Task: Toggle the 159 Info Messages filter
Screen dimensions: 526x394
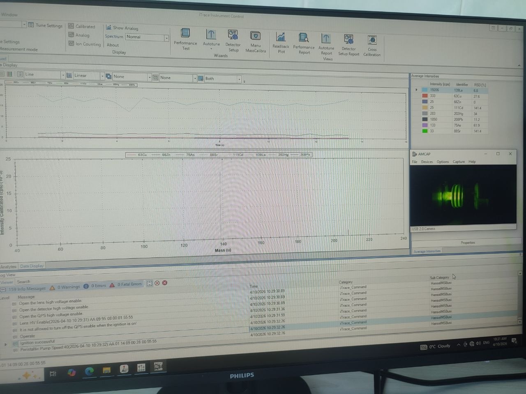Action: click(x=23, y=289)
